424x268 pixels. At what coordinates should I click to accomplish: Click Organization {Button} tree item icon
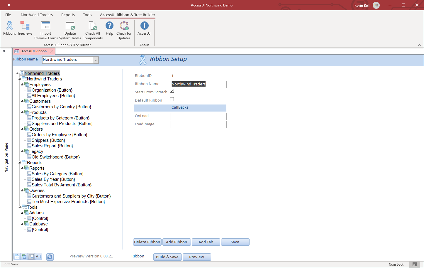tap(29, 90)
